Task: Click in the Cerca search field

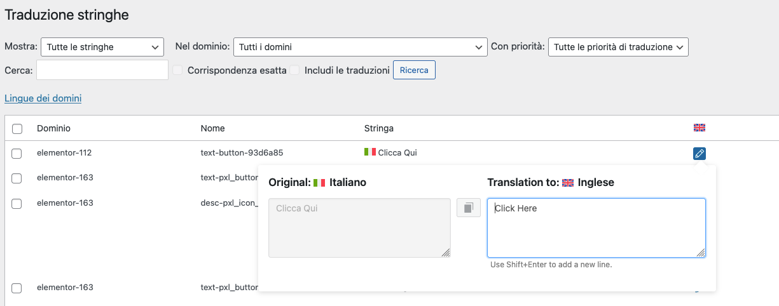Action: [x=102, y=70]
